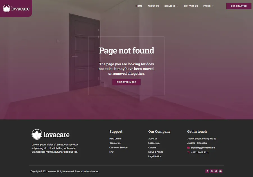This screenshot has height=177, width=253.
Task: Open the Contact Us menu item
Action: pyautogui.click(x=191, y=6)
